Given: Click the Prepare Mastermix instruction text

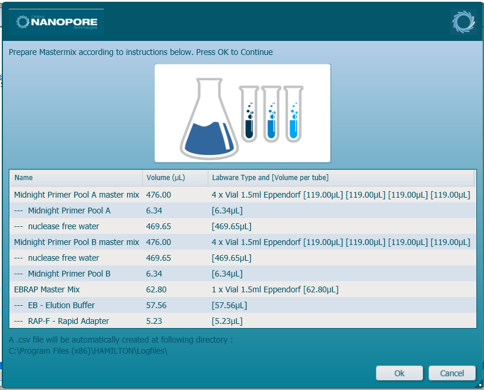Looking at the screenshot, I should coord(141,52).
